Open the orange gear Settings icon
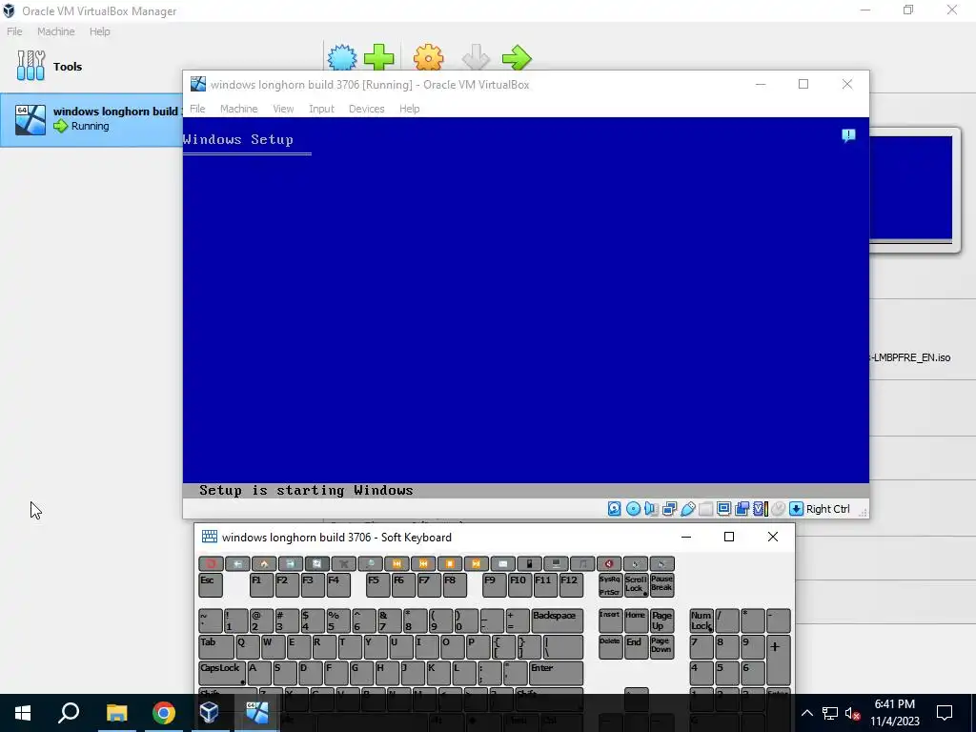This screenshot has height=732, width=976. coord(428,58)
